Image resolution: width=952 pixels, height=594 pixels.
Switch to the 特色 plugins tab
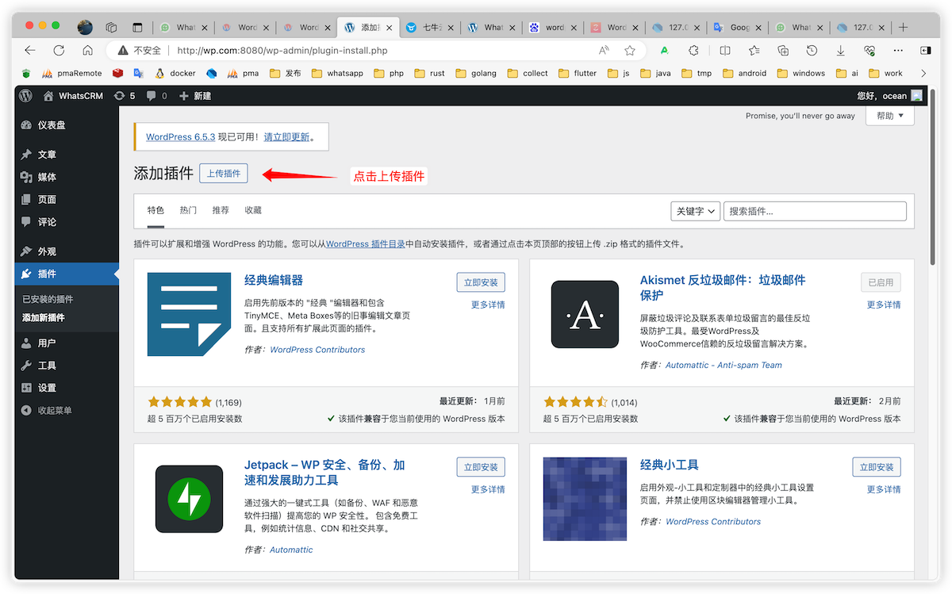pyautogui.click(x=155, y=210)
